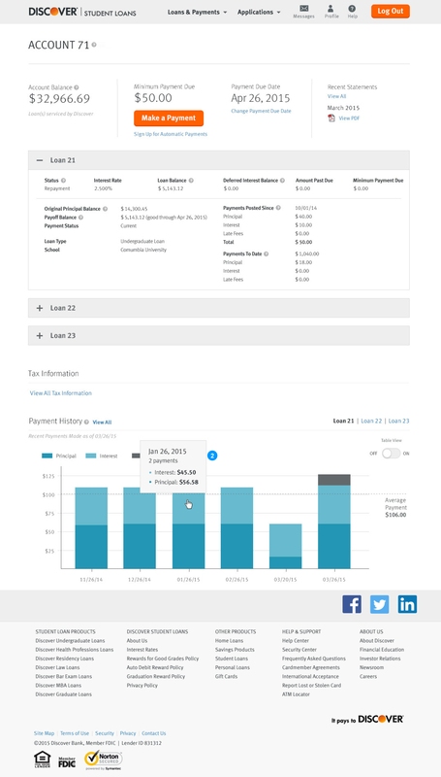The width and height of the screenshot is (441, 777).
Task: Click the 03/26/15 bar's gray top segment
Action: click(x=333, y=480)
